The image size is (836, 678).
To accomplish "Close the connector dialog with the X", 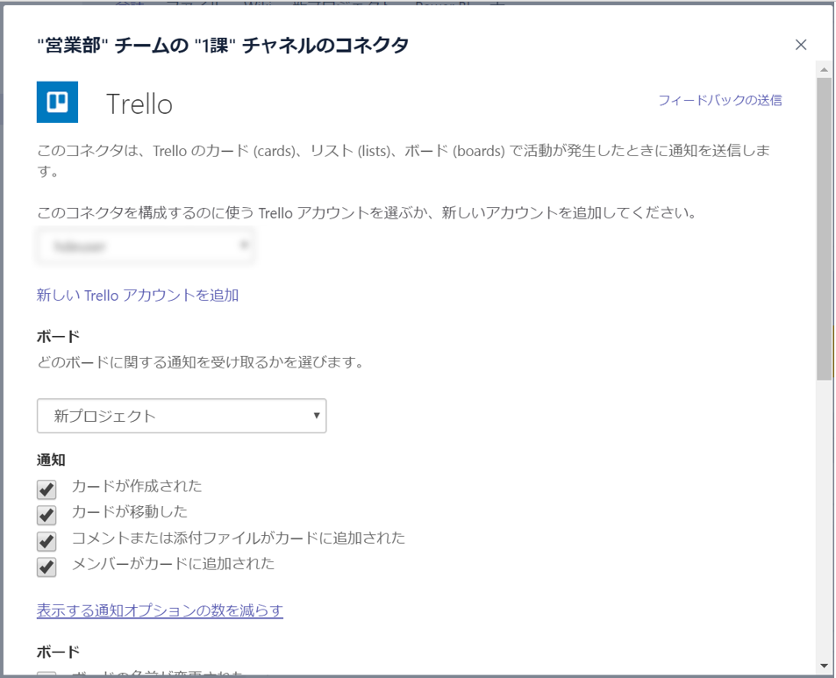I will (x=801, y=44).
